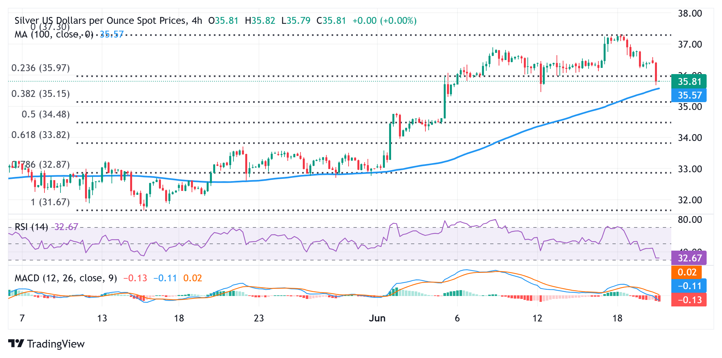Click the 0.382 (35.15) Fibonacci level label
This screenshot has width=722, height=358.
click(41, 94)
